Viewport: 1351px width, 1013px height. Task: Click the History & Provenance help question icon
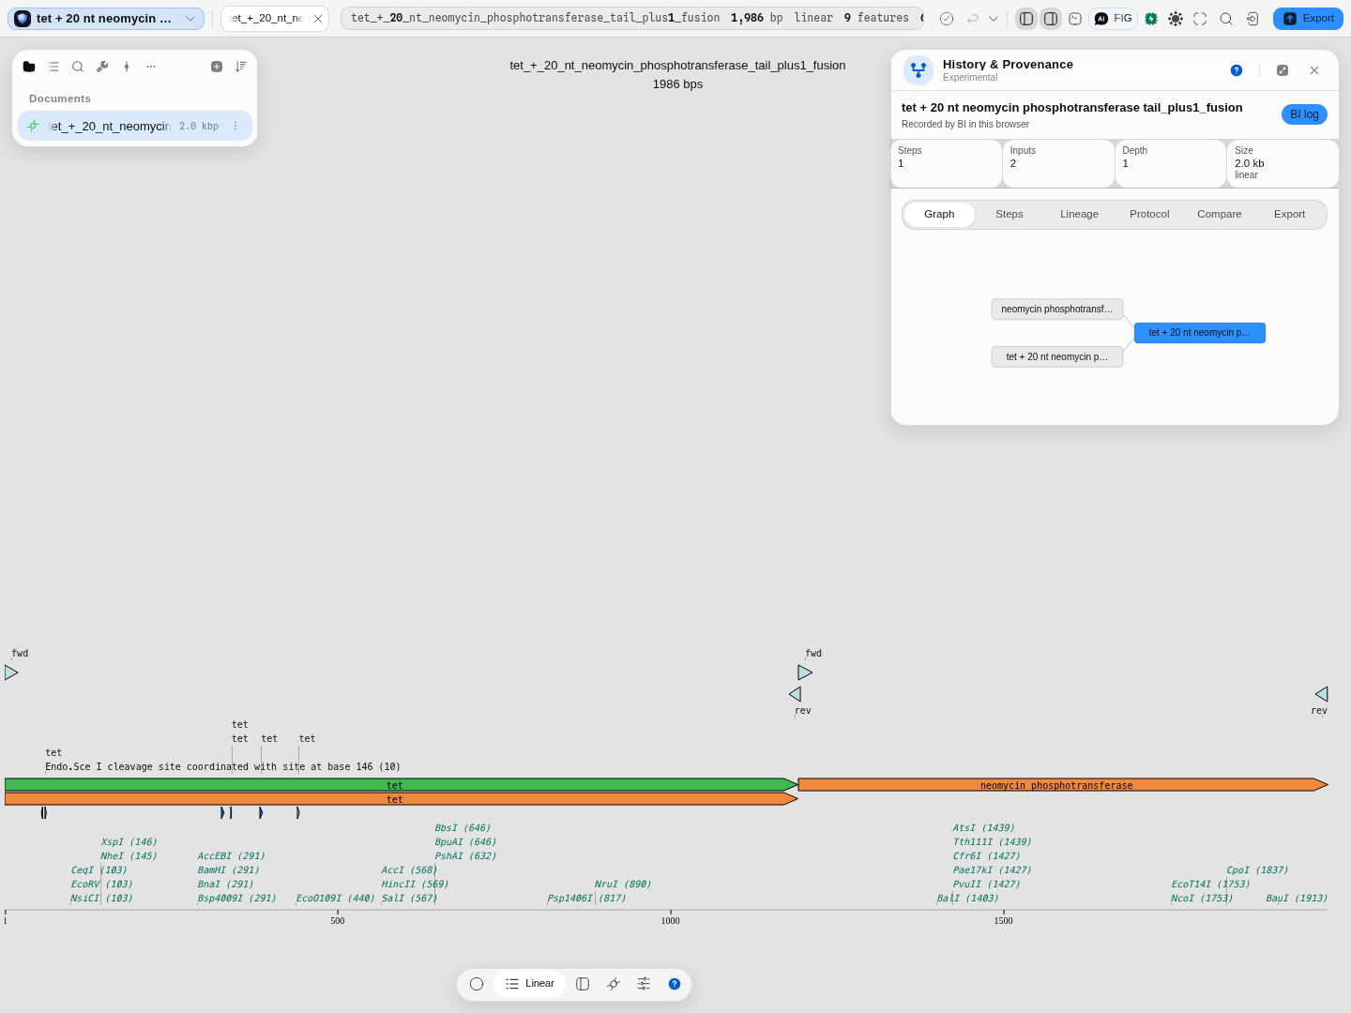[x=1237, y=70]
